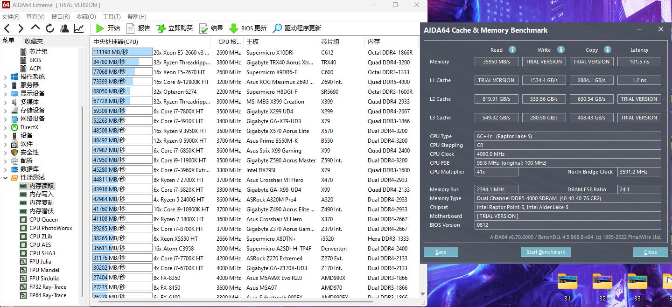
Task: Click the Write info icon in benchmark window
Action: [560, 49]
